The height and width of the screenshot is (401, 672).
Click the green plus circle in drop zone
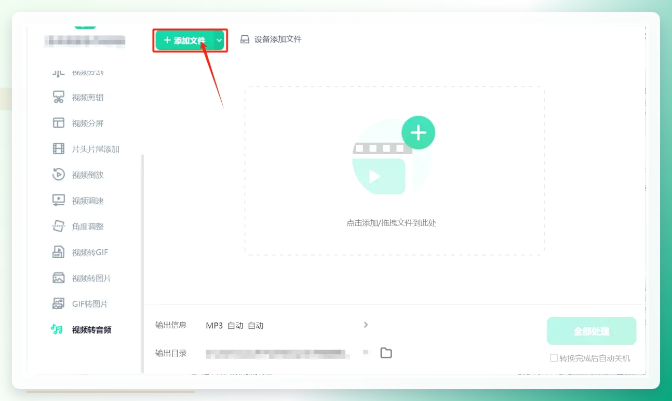tap(418, 133)
